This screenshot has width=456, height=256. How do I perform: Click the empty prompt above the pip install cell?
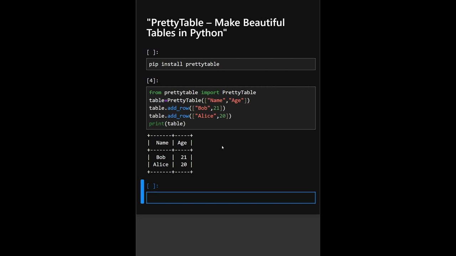pos(152,52)
